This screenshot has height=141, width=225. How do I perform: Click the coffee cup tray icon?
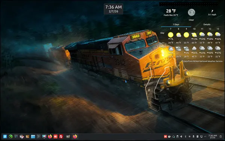pyautogui.click(x=169, y=136)
